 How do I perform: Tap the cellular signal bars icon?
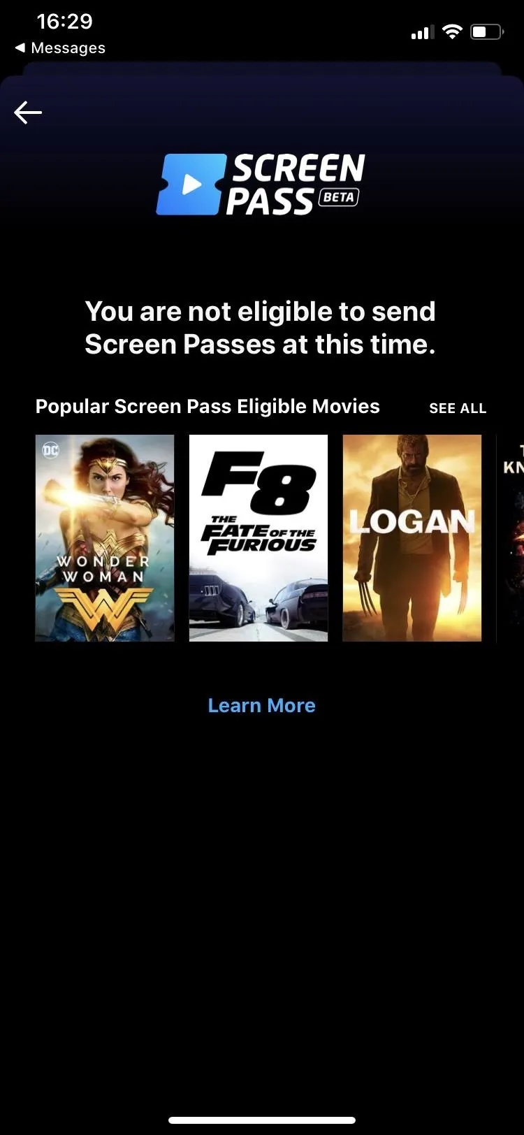(x=422, y=31)
